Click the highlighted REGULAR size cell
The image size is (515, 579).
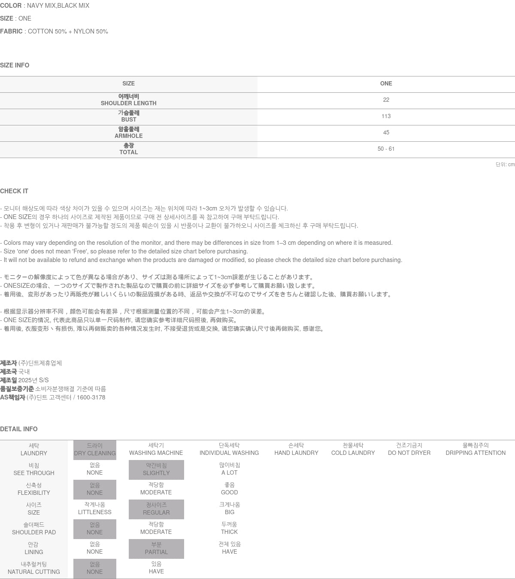coord(156,509)
